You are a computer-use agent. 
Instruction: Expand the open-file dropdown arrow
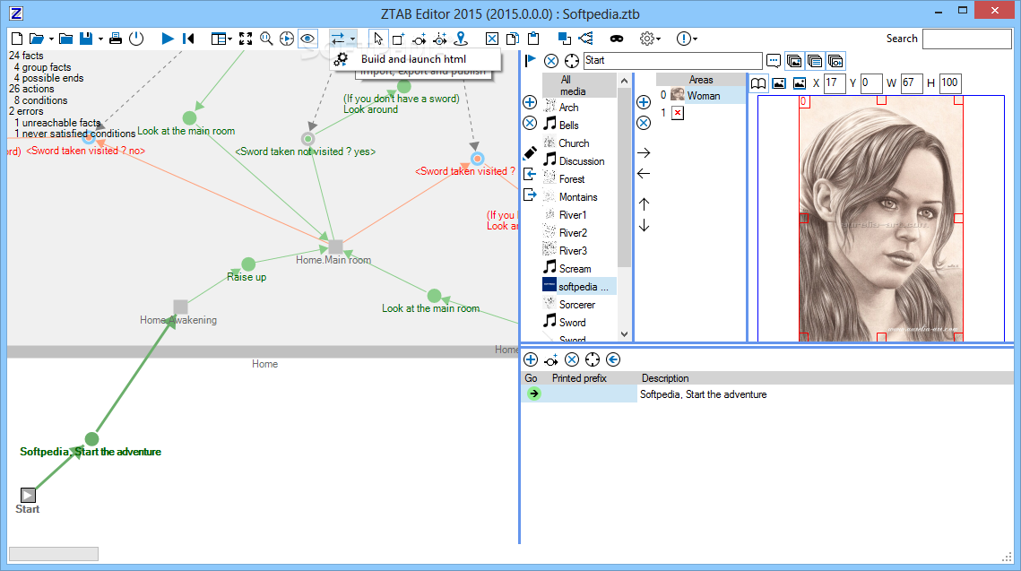point(51,39)
